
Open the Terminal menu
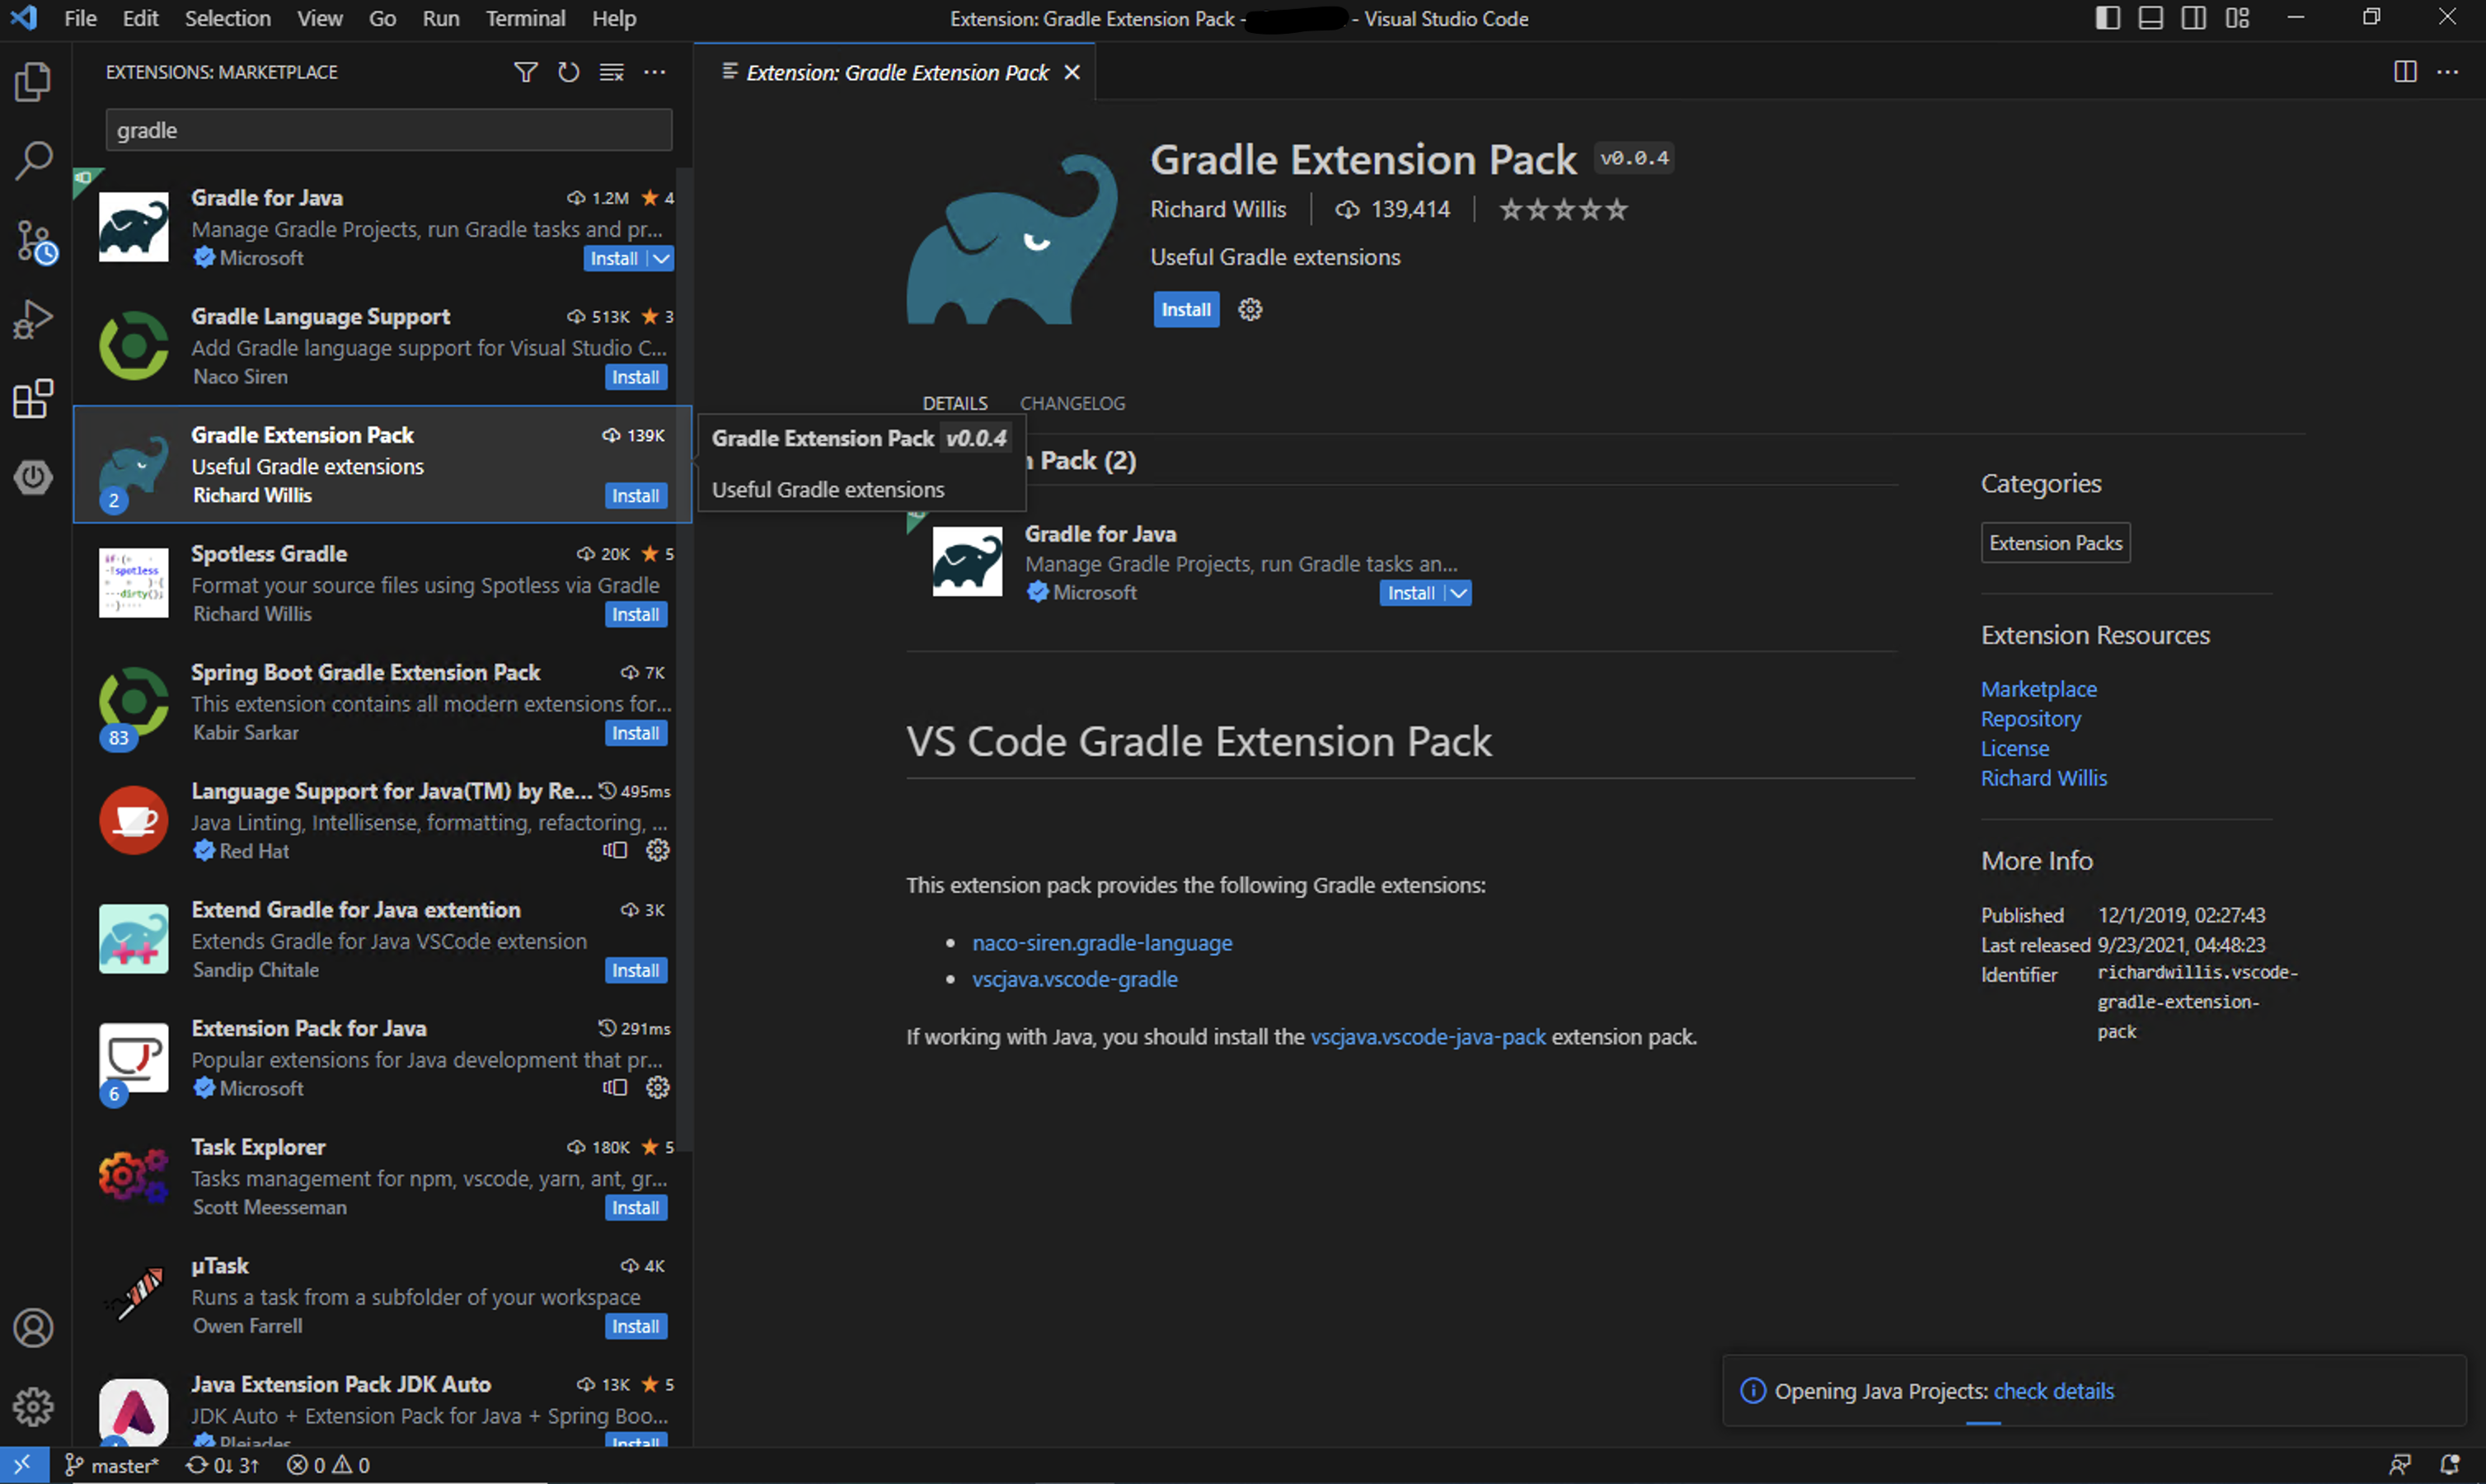click(525, 18)
